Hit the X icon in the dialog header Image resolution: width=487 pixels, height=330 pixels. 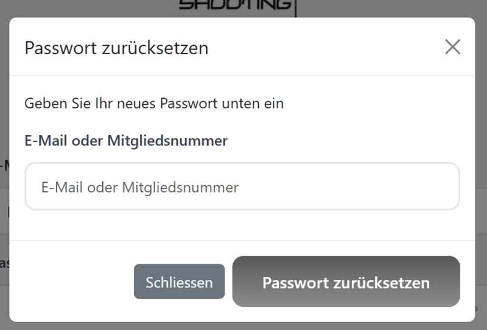[x=452, y=47]
